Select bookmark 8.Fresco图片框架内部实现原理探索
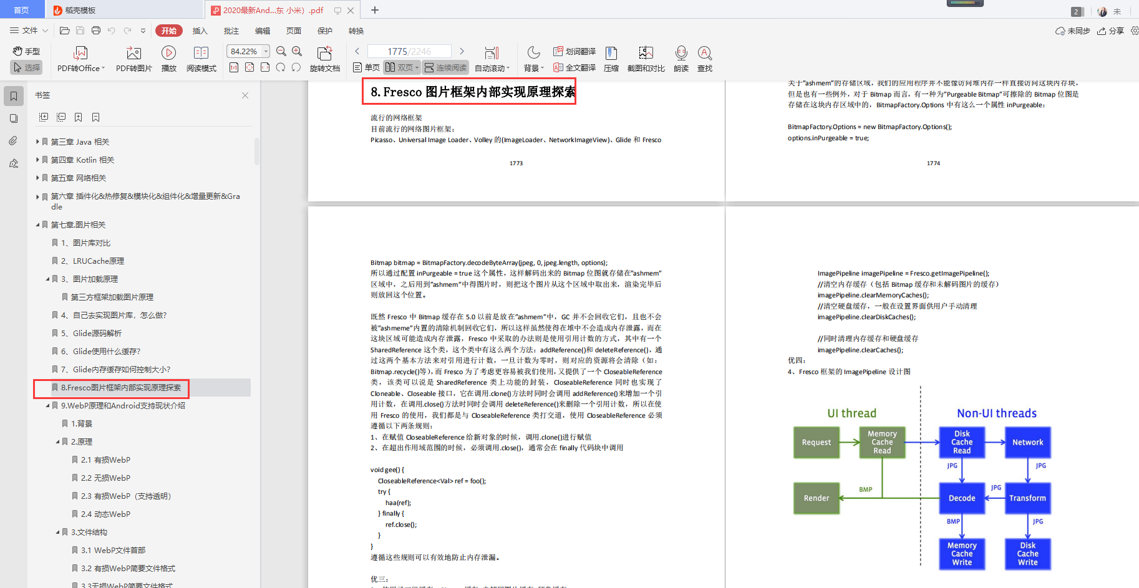Viewport: 1139px width, 588px height. [x=121, y=387]
